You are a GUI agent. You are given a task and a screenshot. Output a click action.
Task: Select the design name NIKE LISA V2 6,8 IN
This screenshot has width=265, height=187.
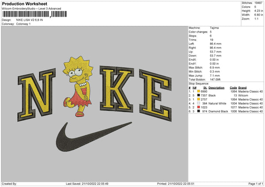(x=30, y=20)
